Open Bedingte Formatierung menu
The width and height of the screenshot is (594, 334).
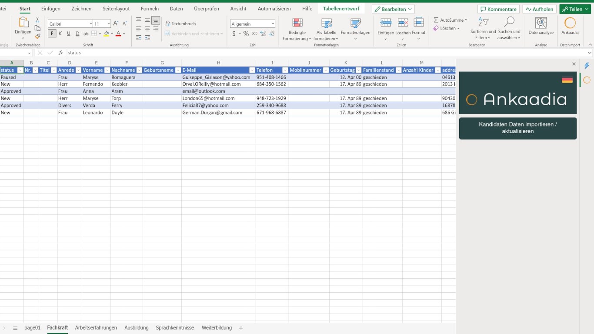point(297,29)
